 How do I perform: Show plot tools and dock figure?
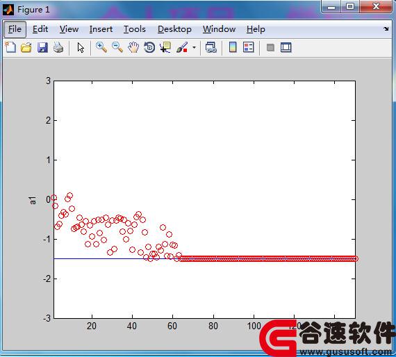[286, 47]
